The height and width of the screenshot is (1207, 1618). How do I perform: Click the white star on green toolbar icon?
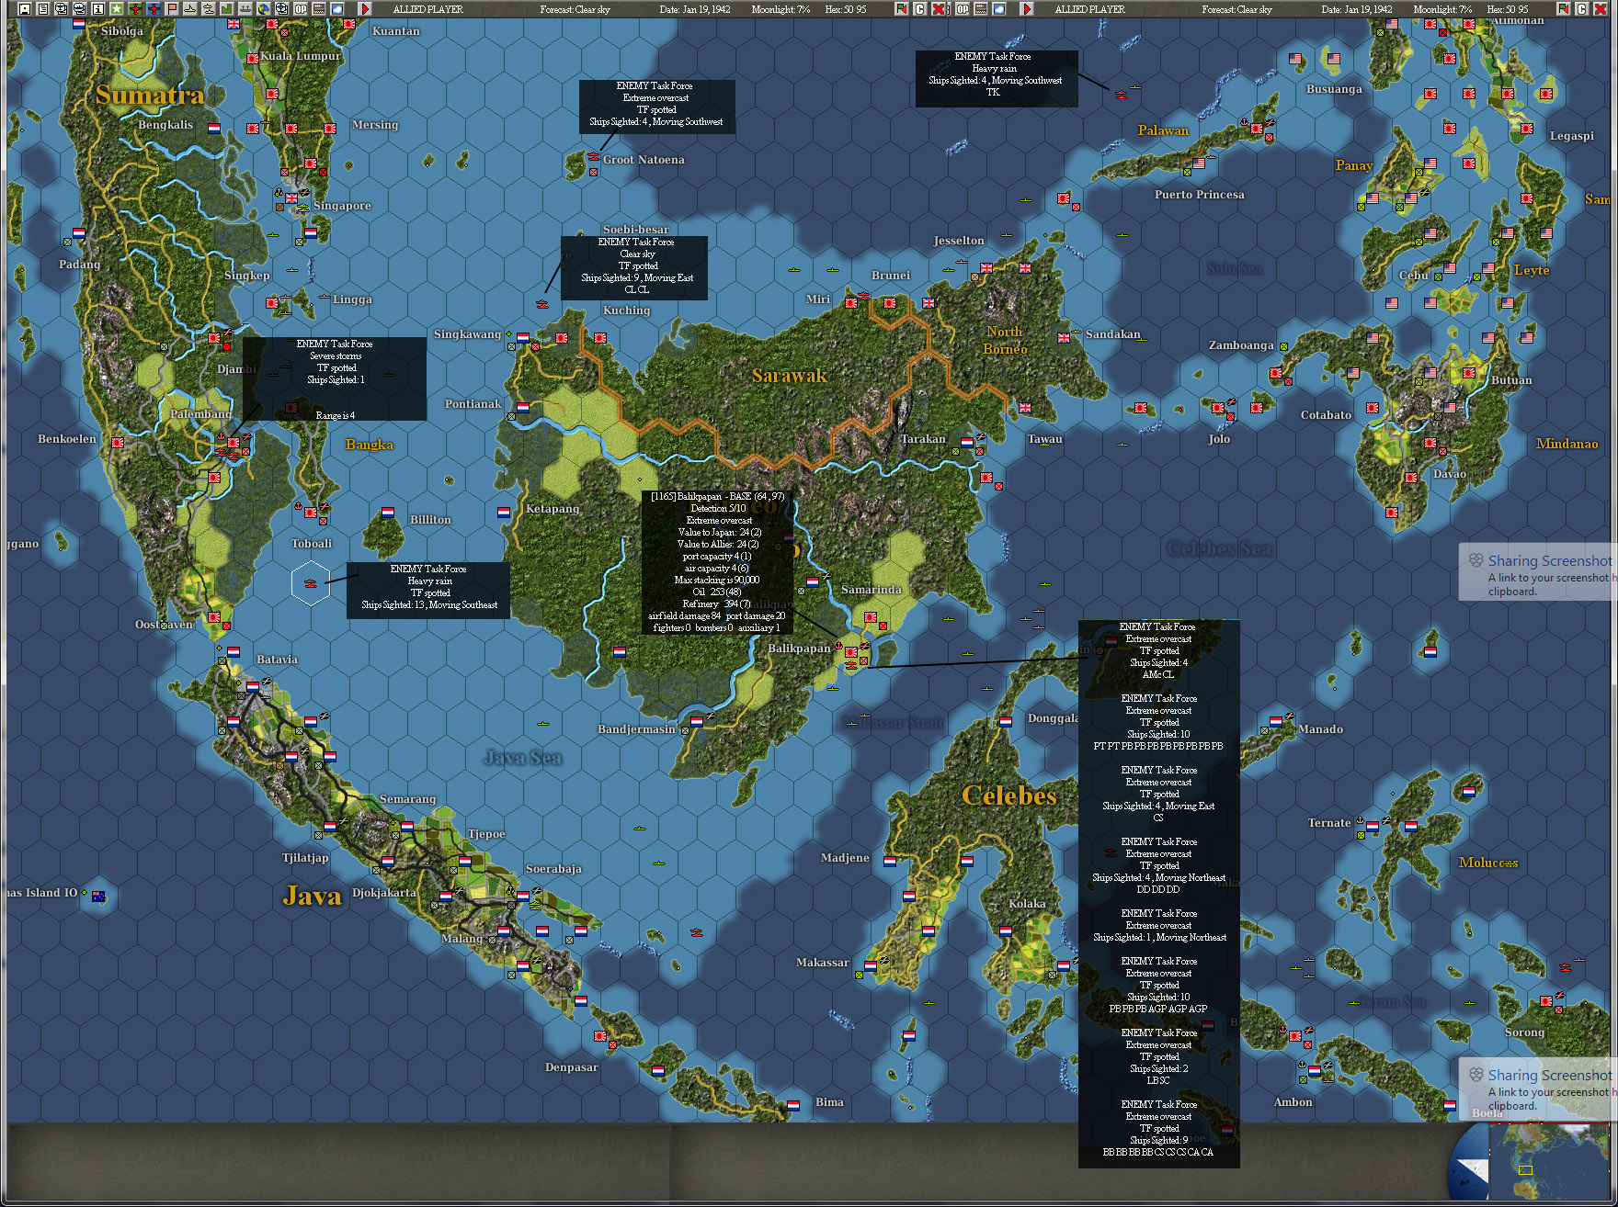(117, 8)
